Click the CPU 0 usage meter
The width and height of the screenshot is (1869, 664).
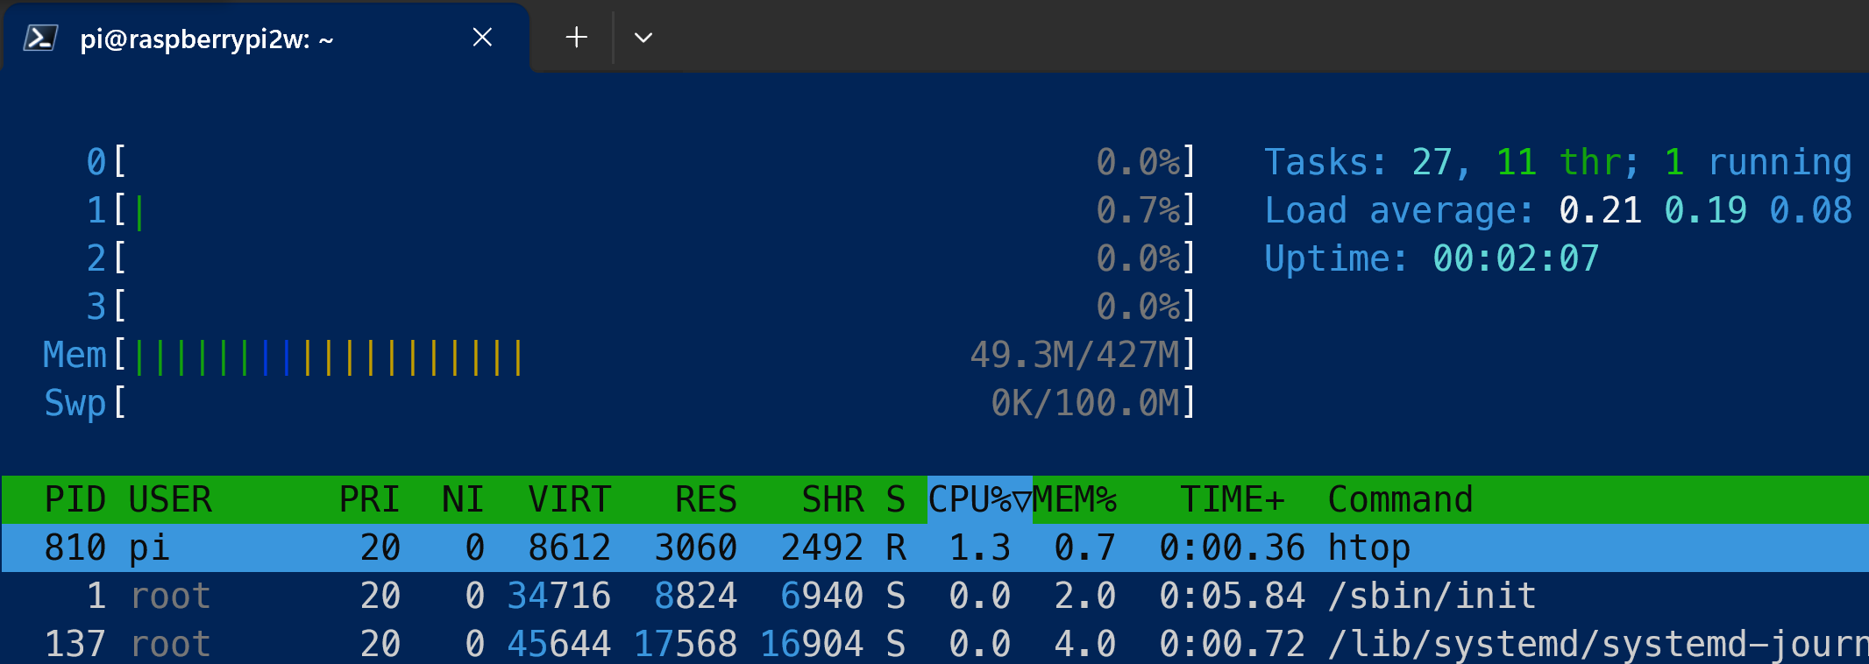641,162
